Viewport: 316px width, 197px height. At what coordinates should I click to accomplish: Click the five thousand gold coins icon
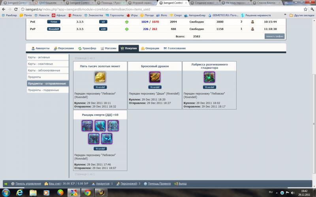click(x=100, y=77)
